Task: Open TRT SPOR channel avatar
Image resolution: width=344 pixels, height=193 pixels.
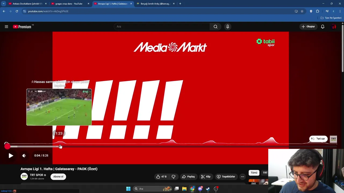Action: (24, 176)
